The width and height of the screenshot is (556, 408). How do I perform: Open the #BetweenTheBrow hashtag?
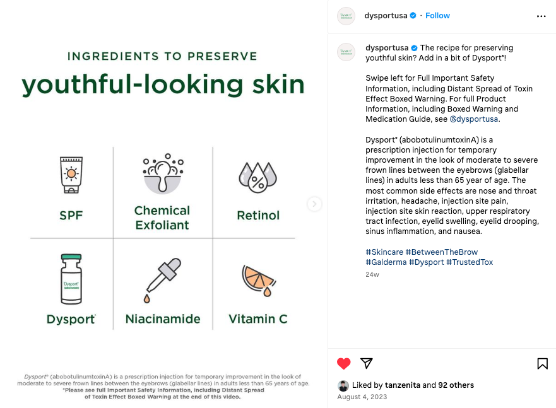[441, 252]
